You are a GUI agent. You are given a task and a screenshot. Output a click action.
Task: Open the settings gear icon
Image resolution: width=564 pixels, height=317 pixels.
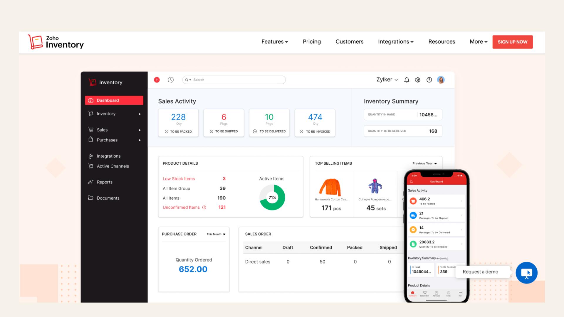click(418, 80)
